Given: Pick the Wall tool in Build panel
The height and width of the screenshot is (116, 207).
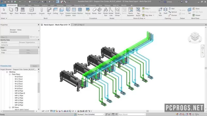Looking at the screenshot, I should click(x=11, y=11).
